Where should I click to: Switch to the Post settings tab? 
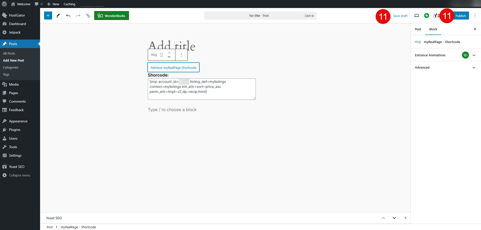[418, 29]
